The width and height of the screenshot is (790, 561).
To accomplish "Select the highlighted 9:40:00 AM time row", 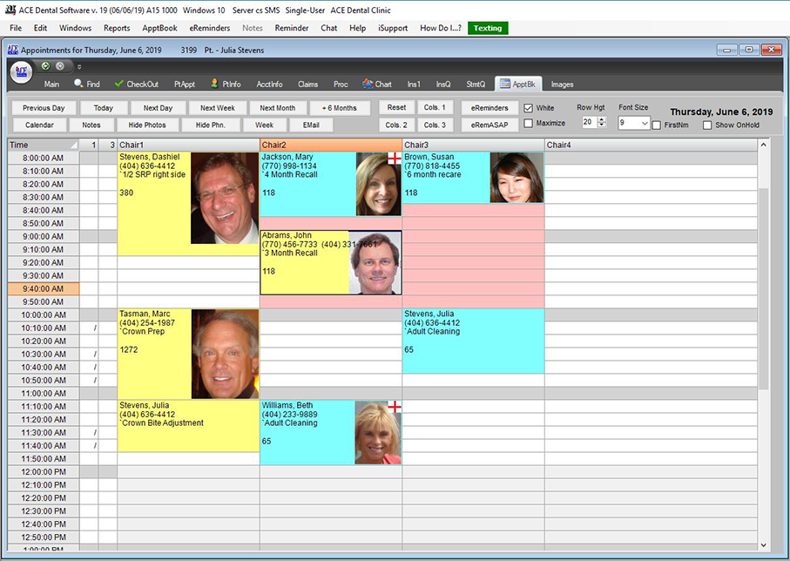I will [44, 289].
